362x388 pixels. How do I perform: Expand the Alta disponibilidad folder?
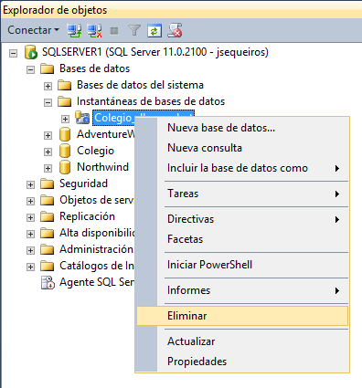[30, 234]
